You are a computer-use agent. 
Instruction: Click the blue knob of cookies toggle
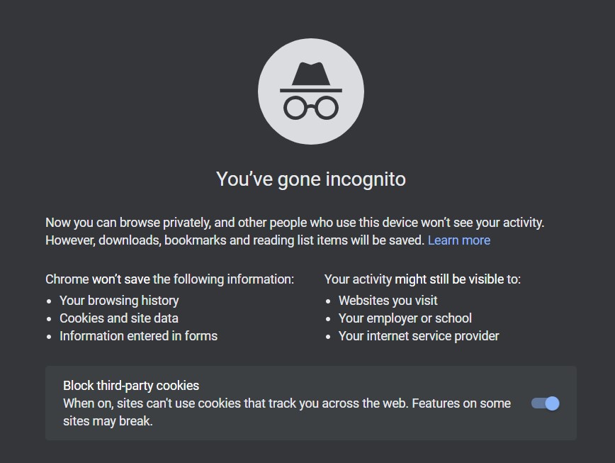coord(552,403)
